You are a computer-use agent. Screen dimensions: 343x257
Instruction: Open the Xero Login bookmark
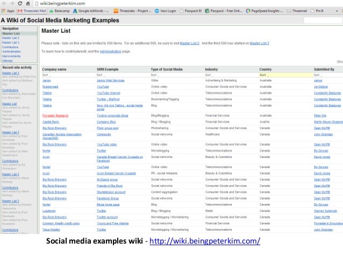[x=166, y=11]
